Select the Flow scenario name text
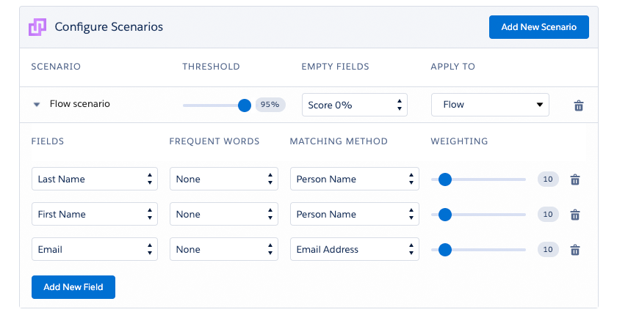Image resolution: width=617 pixels, height=315 pixels. (80, 104)
